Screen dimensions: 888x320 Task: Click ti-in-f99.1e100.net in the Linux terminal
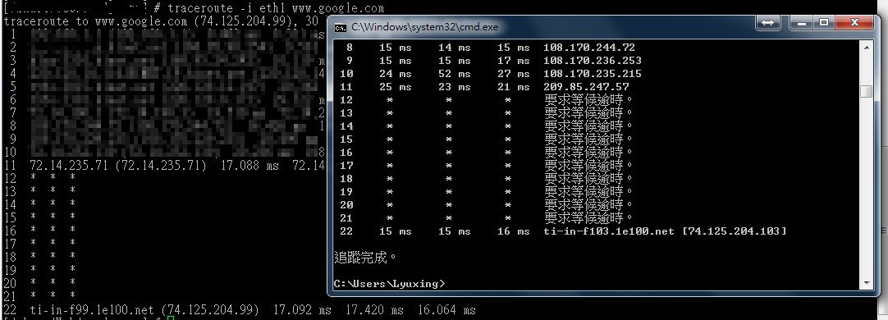tap(92, 310)
